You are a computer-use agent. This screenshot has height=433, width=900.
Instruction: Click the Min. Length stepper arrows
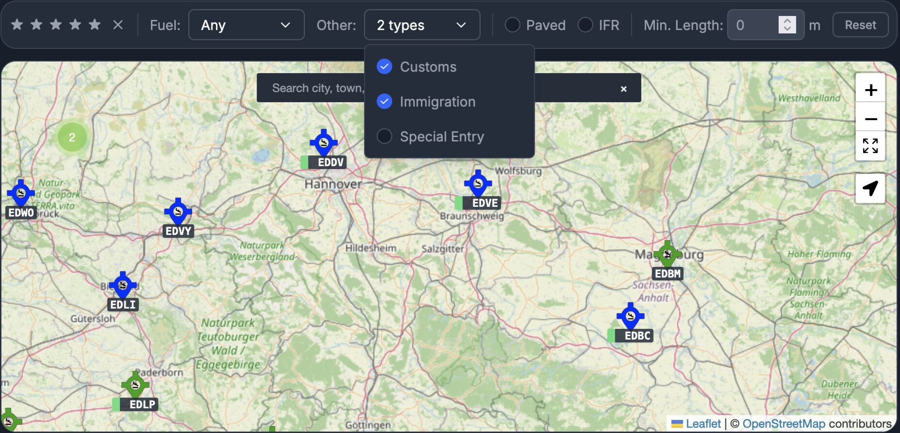[787, 25]
